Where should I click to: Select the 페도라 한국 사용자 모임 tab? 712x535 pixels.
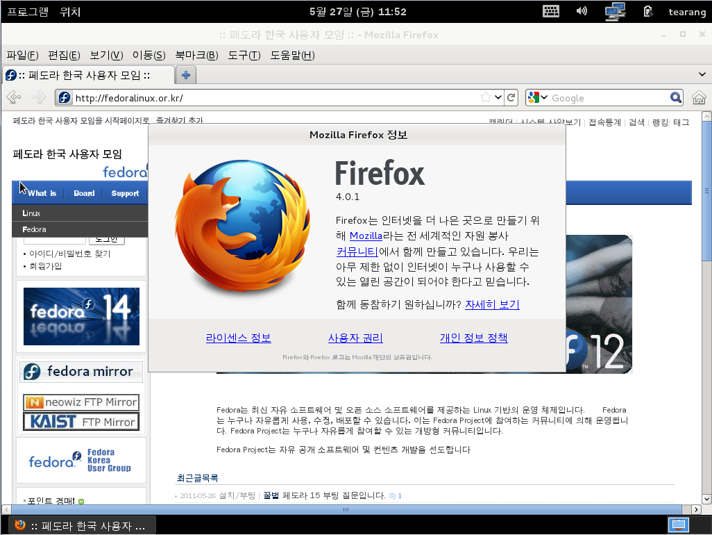tap(89, 75)
